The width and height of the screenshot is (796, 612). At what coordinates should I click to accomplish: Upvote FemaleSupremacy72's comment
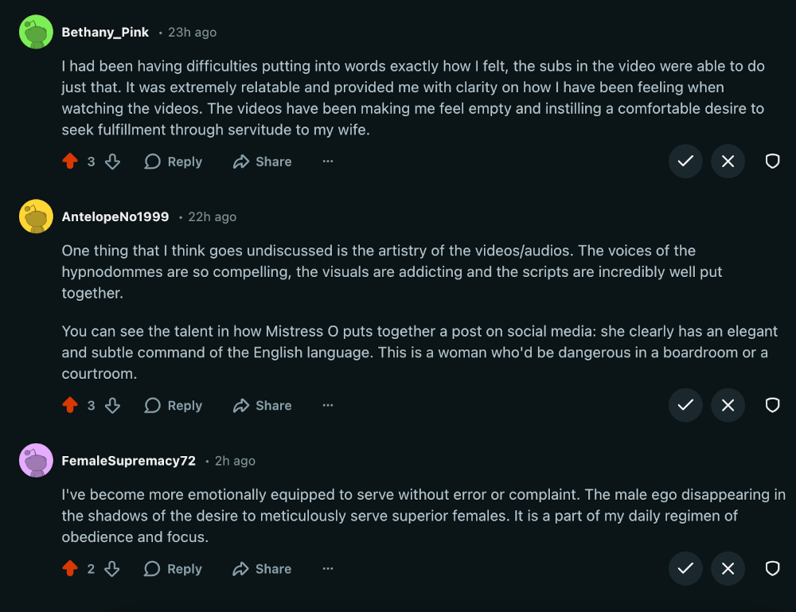pos(70,569)
